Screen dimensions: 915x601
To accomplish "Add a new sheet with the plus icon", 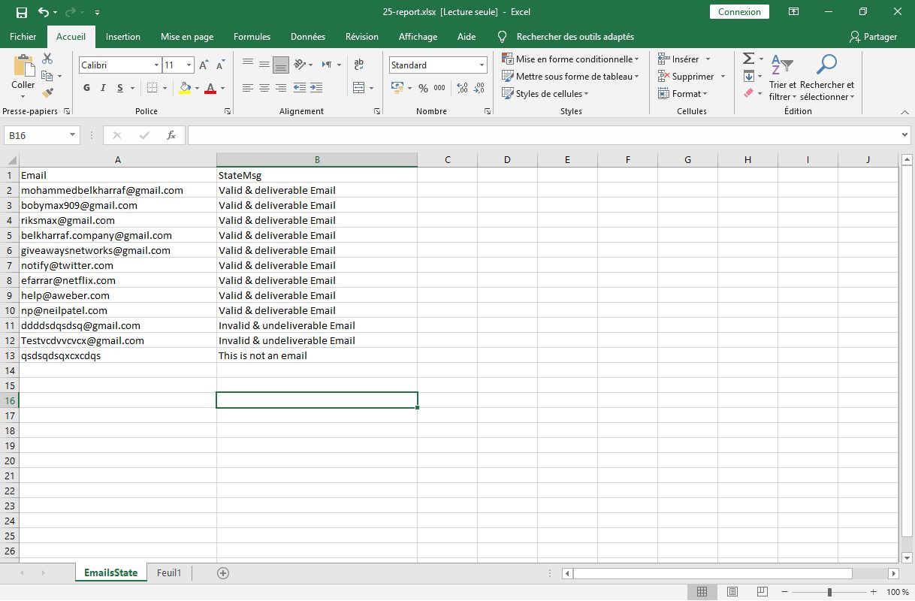I will click(222, 572).
